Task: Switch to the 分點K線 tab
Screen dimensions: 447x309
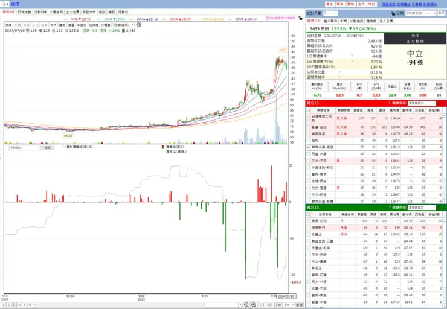Action: (40, 12)
